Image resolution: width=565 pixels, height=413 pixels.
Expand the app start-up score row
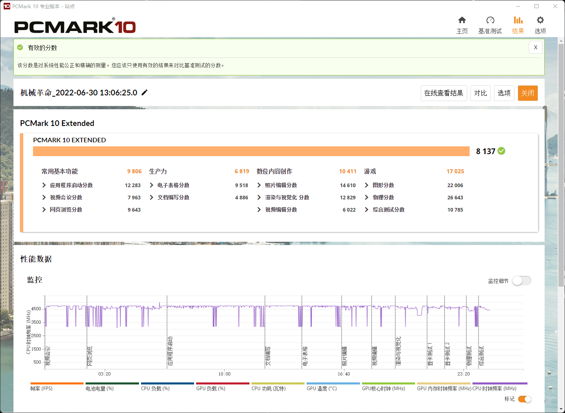(44, 185)
